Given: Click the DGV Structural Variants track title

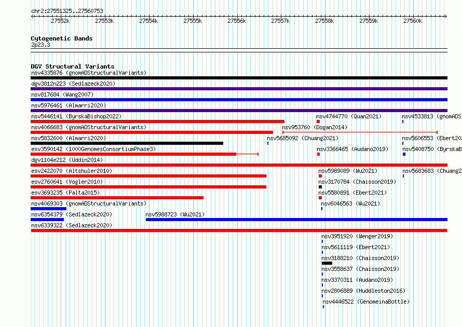Looking at the screenshot, I should click(x=73, y=66).
